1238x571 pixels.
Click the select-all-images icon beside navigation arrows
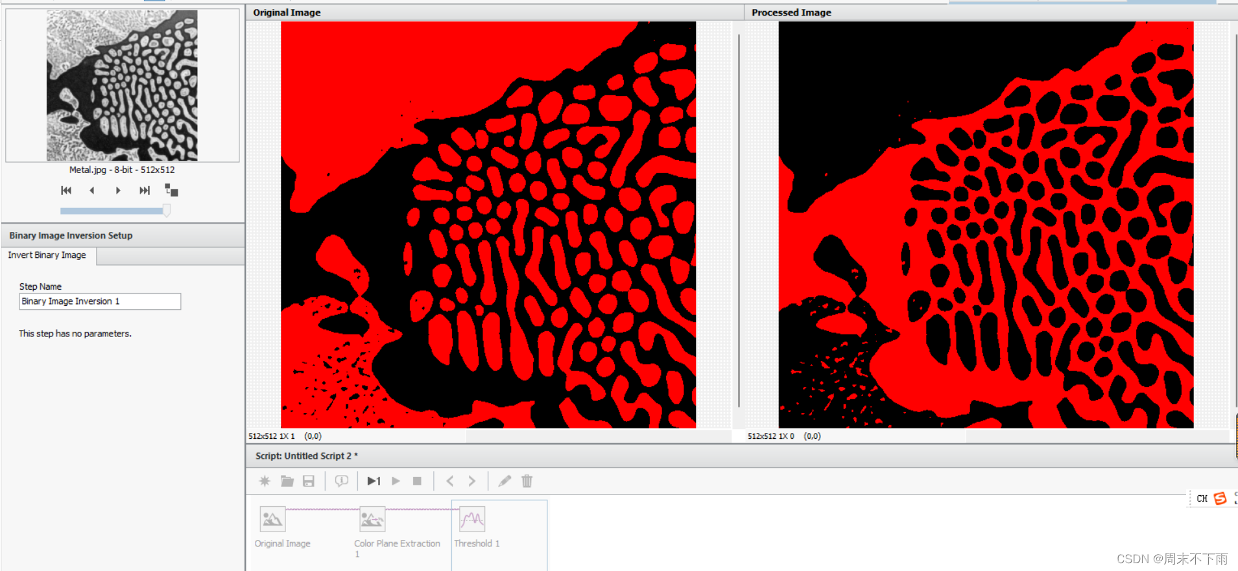171,190
